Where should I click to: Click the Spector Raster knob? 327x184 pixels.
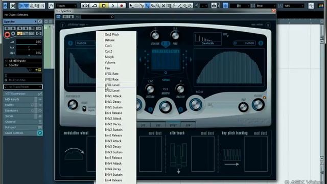click(x=180, y=89)
